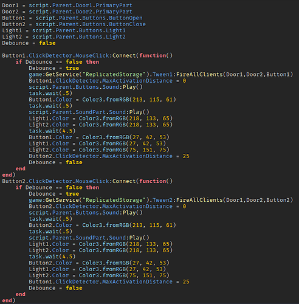Screen dimensions: 299x304
Task: Click the Door2 PrimaryPart assignment line
Action: 67,12
